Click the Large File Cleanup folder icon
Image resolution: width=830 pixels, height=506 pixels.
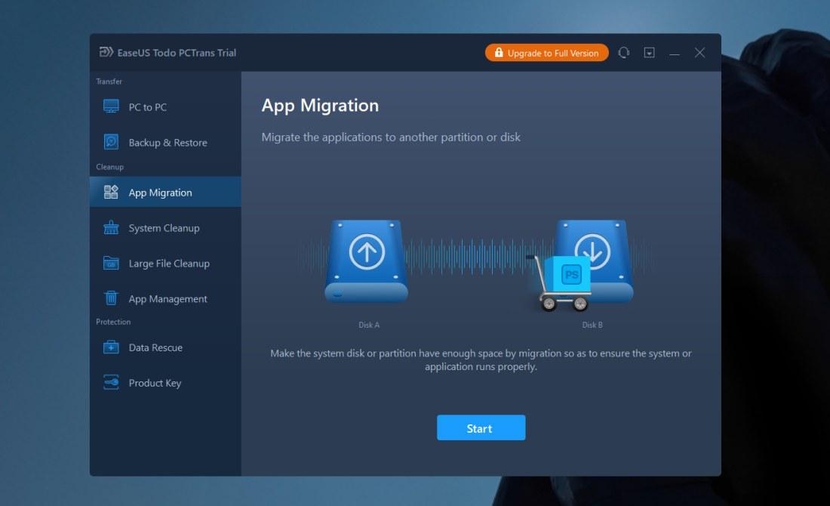tap(111, 263)
